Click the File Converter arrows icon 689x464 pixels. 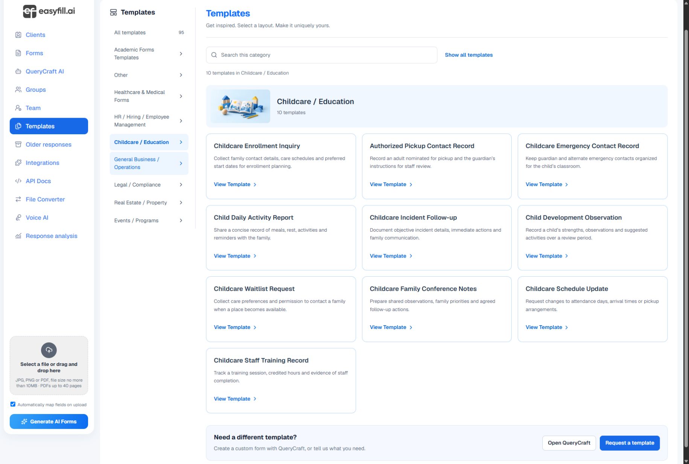(x=18, y=199)
